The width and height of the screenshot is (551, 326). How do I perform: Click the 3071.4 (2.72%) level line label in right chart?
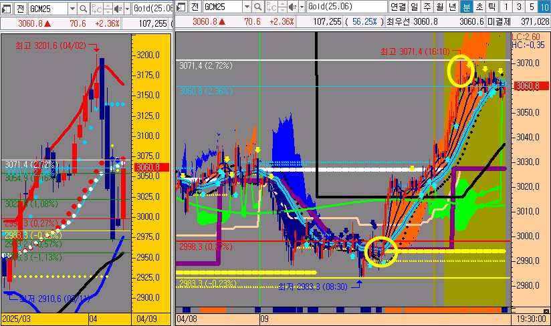(x=206, y=65)
